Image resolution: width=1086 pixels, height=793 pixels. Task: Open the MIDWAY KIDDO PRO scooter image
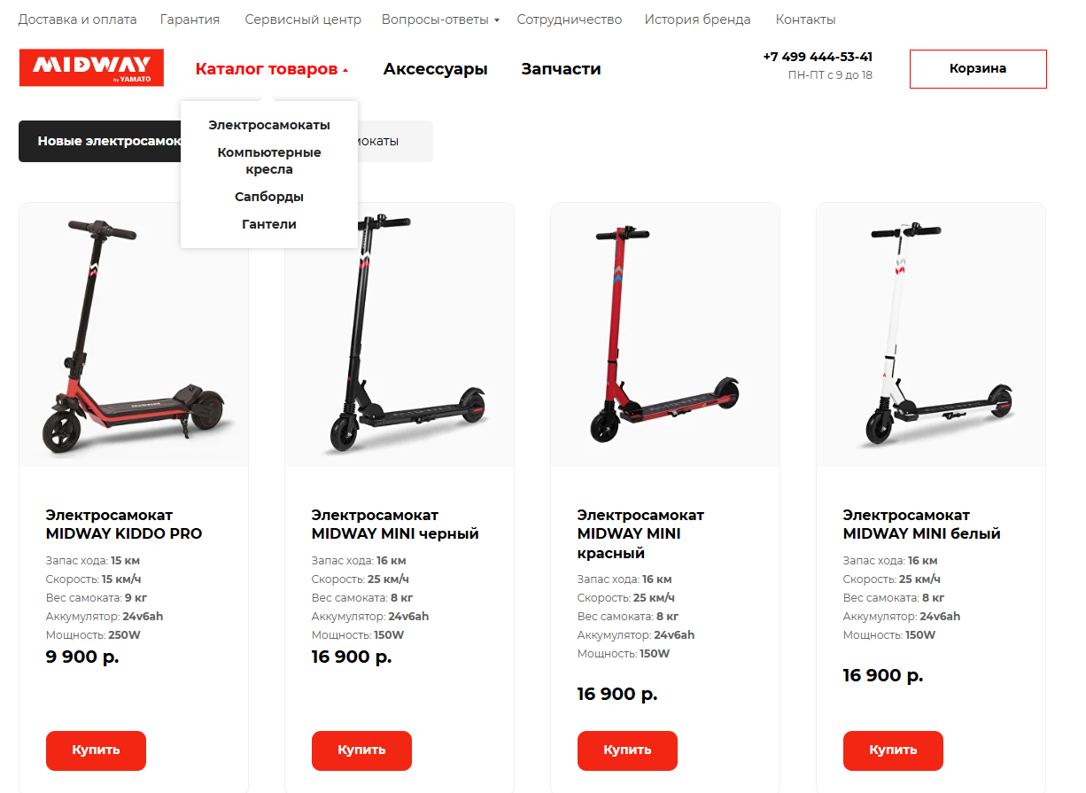[134, 336]
